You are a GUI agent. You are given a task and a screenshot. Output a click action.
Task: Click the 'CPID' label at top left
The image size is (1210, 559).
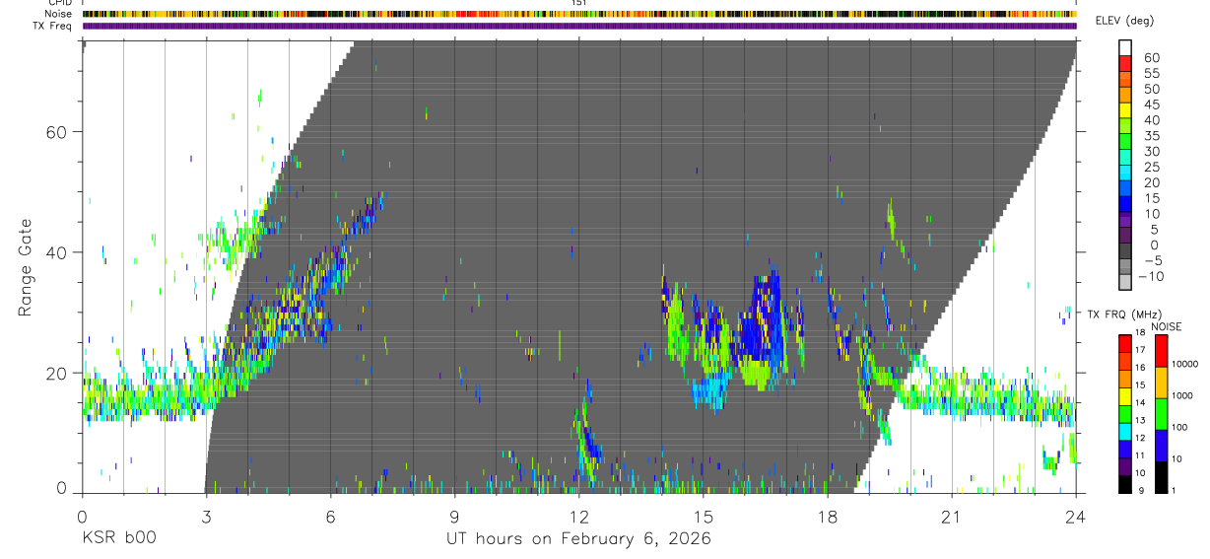(x=59, y=3)
